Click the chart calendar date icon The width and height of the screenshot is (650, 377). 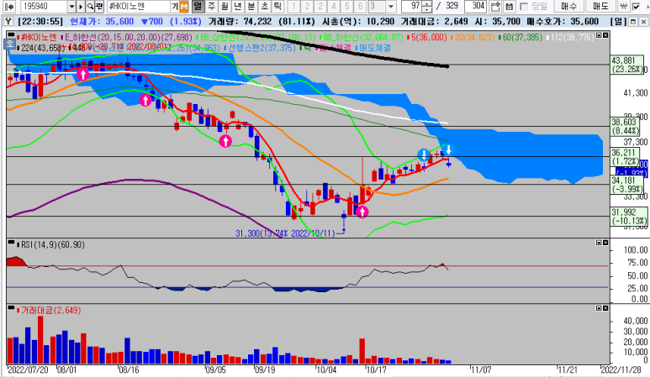point(495,6)
